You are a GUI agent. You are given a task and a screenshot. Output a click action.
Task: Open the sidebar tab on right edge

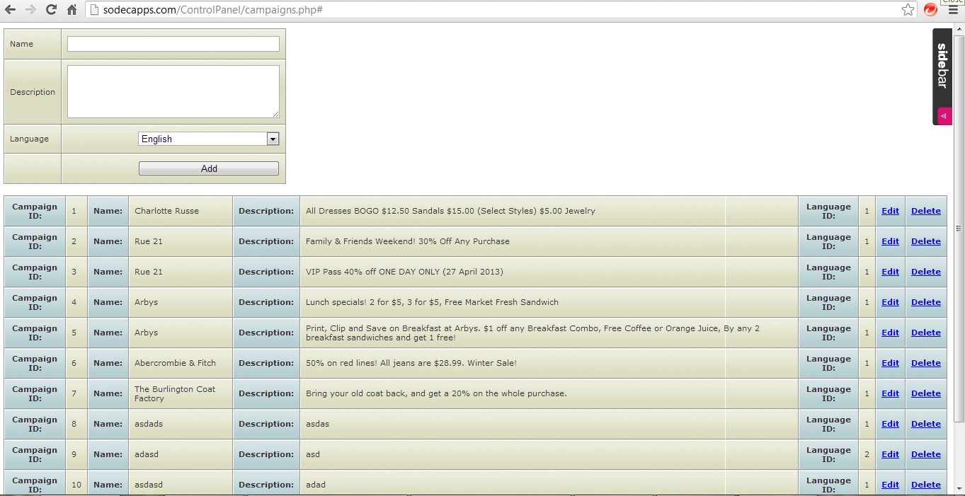pos(942,66)
